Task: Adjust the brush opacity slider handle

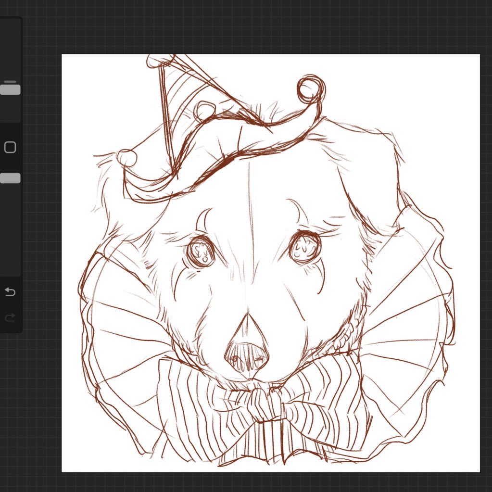Action: [10, 178]
